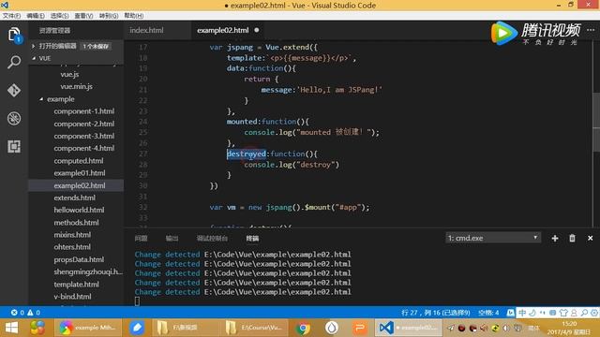Open component-2.html file

pos(83,124)
